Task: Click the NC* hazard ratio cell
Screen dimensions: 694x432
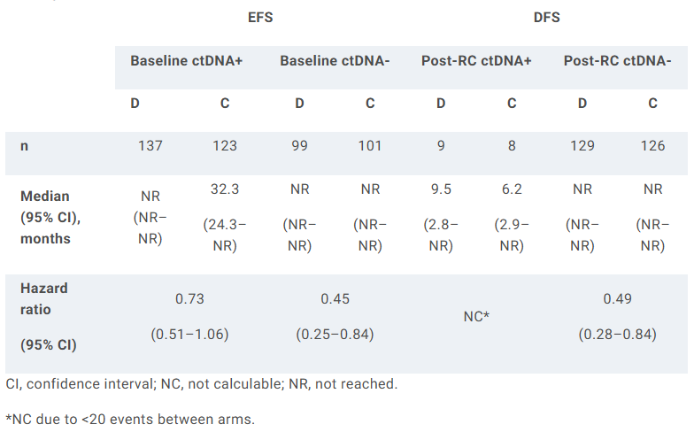Action: tap(476, 315)
